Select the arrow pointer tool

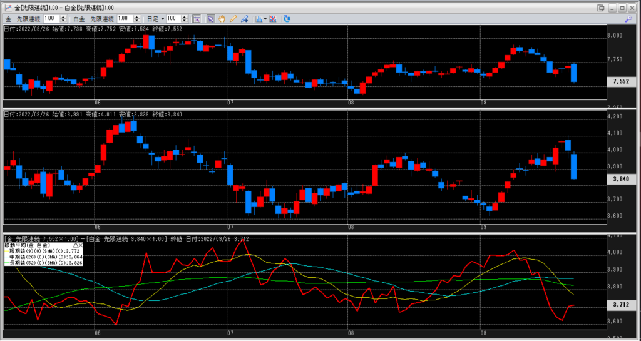pos(211,19)
